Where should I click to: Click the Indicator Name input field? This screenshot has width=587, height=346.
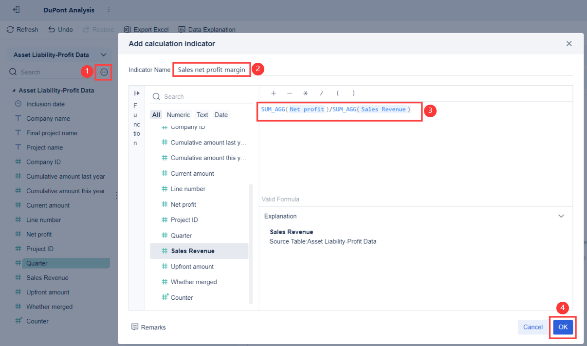373,70
